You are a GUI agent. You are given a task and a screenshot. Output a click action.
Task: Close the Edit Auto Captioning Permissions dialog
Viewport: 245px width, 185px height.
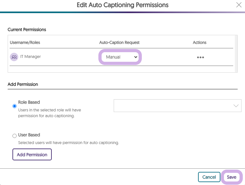pos(239,5)
